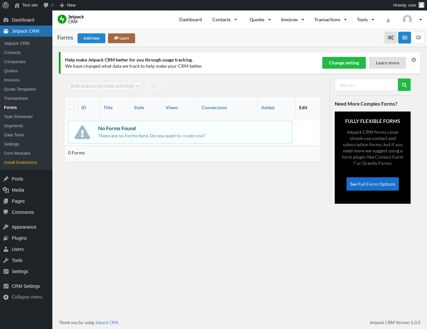Click the Posts pin icon
The height and width of the screenshot is (329, 427).
click(x=6, y=179)
